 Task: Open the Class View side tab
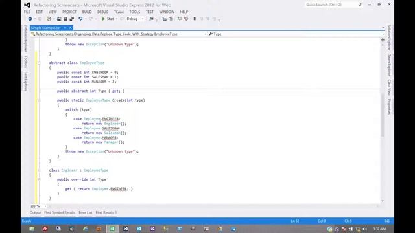point(389,87)
